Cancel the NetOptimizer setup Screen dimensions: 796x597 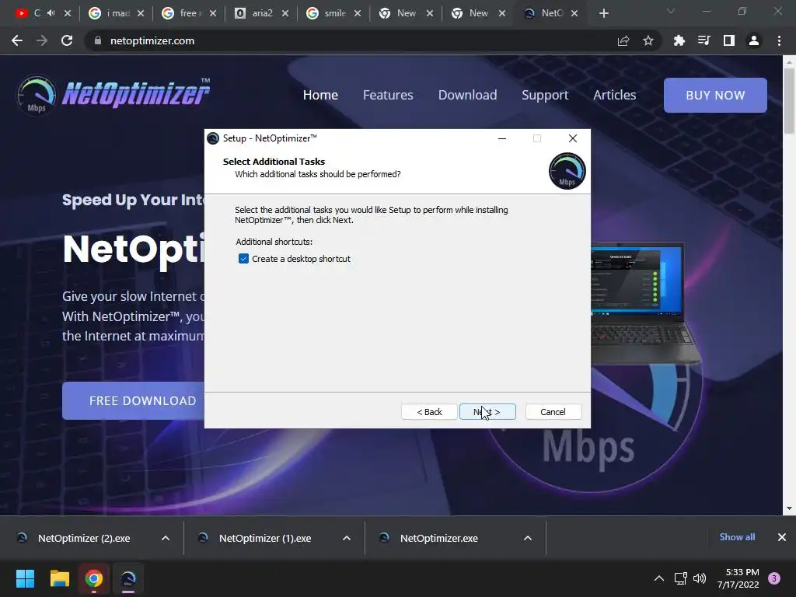coord(553,412)
